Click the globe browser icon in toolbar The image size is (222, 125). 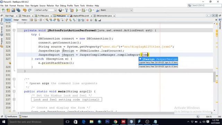60,10
